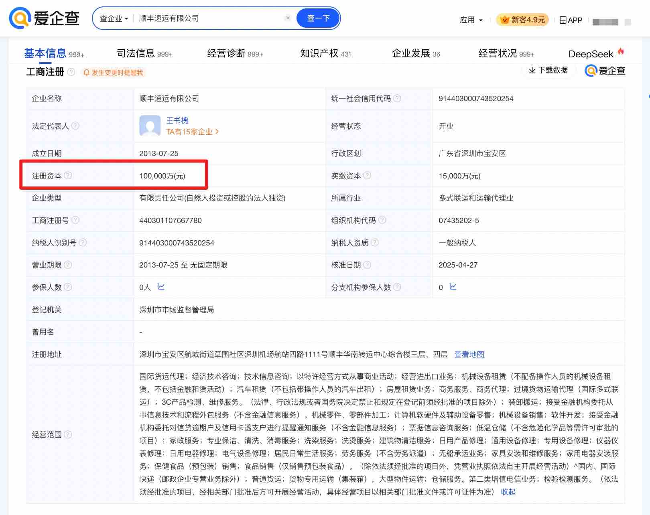Image resolution: width=650 pixels, height=515 pixels.
Task: Click 发生变更时提醒我 bell reminder
Action: [x=113, y=73]
